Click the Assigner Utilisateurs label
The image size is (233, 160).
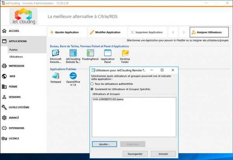tap(209, 32)
